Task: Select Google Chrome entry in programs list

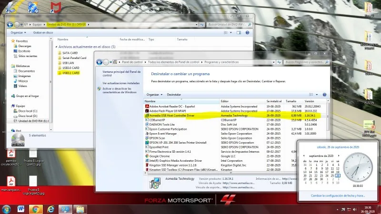Action: (x=235, y=156)
